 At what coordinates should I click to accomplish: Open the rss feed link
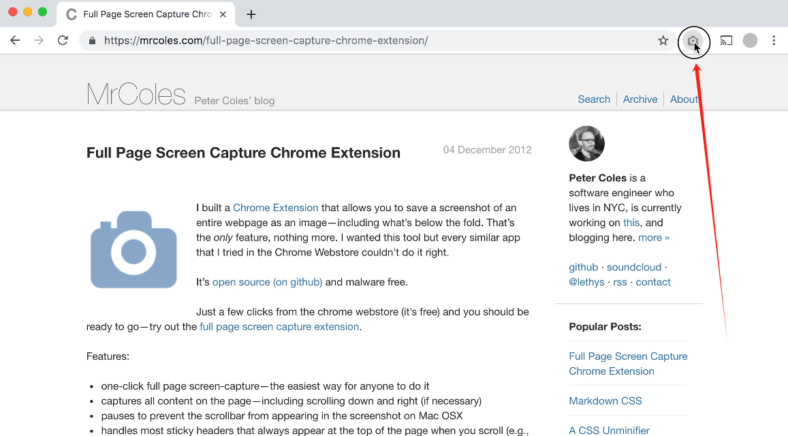point(620,282)
